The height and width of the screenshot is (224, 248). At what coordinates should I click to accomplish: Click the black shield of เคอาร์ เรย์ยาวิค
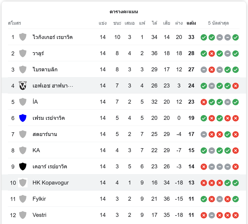[23, 166]
